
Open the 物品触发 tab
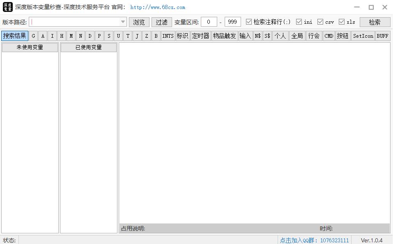click(x=225, y=36)
